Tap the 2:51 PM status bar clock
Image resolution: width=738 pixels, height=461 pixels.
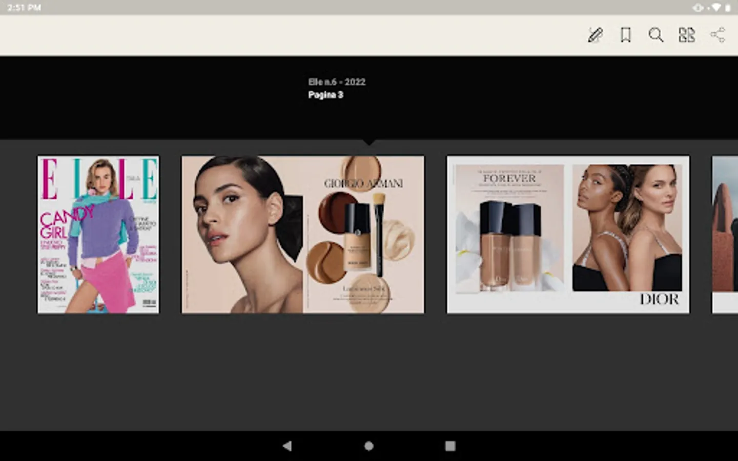click(24, 8)
